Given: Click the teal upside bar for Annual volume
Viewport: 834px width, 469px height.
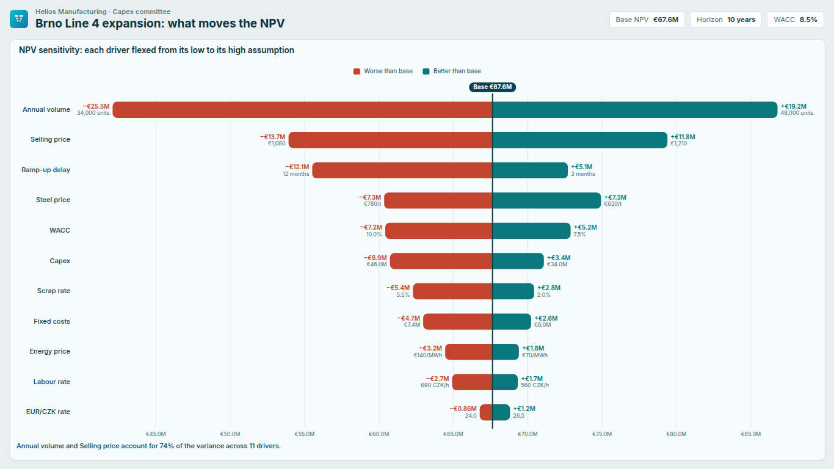Looking at the screenshot, I should [635, 110].
